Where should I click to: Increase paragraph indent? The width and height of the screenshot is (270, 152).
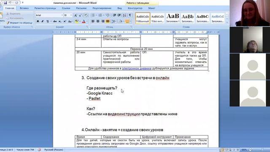[x=119, y=15]
